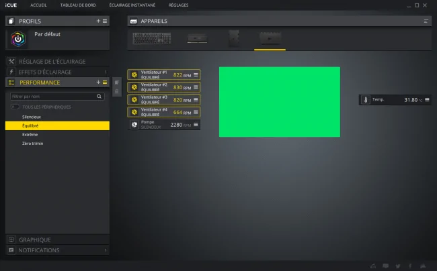The image size is (437, 271).
Task: Click the Corsair sails logo in footer
Action: pyautogui.click(x=423, y=266)
